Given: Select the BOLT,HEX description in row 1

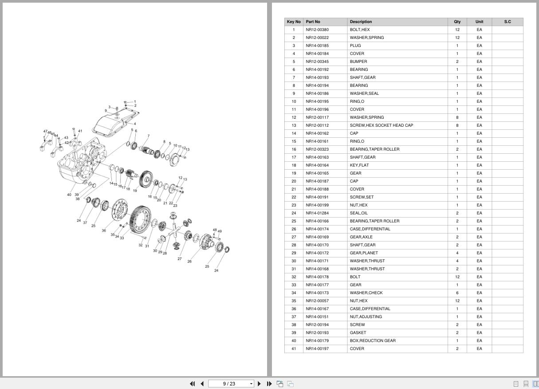Looking at the screenshot, I should click(x=360, y=30).
